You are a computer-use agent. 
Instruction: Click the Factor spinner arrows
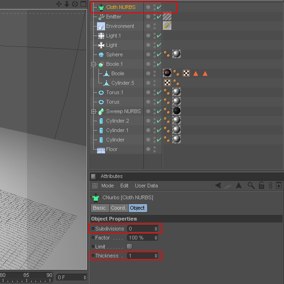tap(156, 238)
